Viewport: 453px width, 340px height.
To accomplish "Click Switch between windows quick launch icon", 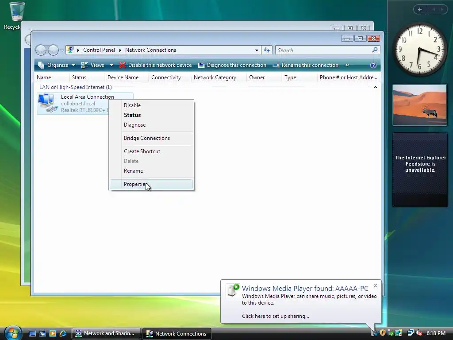I will (x=42, y=333).
